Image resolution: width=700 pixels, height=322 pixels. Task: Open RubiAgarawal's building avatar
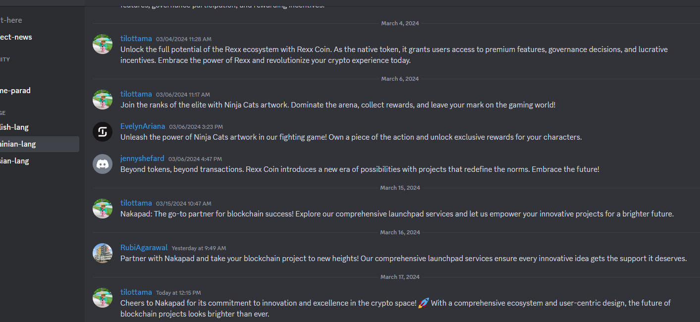[x=103, y=253]
